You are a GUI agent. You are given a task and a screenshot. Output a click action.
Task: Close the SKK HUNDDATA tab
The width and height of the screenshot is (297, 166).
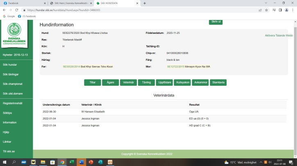[137, 3]
